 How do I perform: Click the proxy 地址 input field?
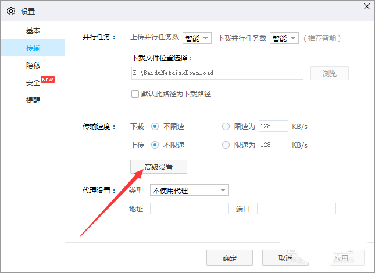pyautogui.click(x=189, y=209)
